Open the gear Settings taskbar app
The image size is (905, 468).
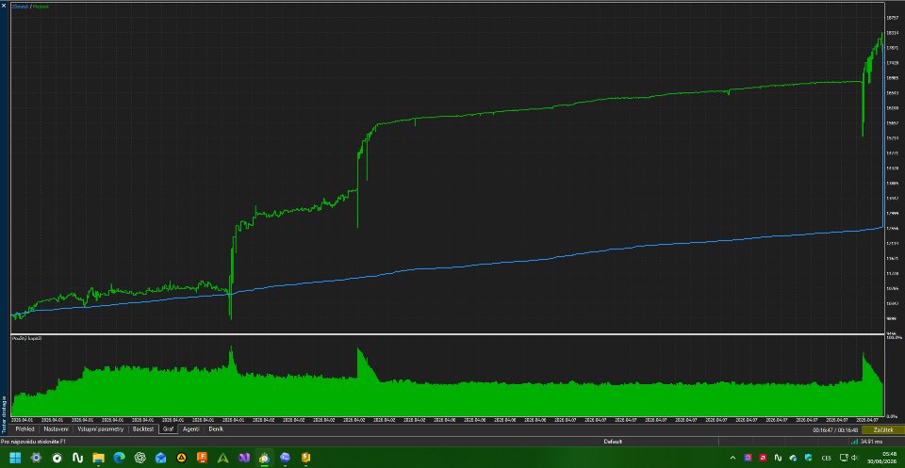click(x=36, y=459)
